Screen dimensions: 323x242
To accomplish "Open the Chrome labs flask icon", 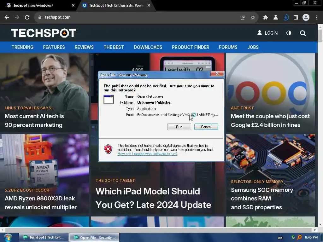I will (275, 18).
